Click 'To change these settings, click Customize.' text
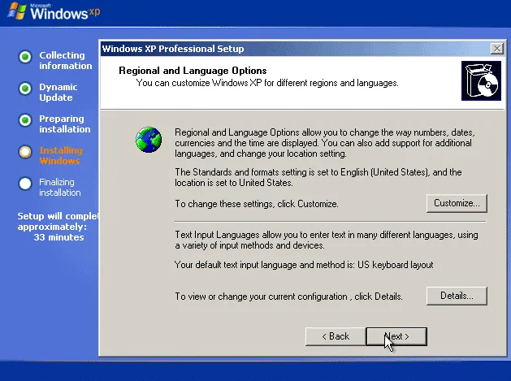The height and width of the screenshot is (381, 511). coord(257,204)
